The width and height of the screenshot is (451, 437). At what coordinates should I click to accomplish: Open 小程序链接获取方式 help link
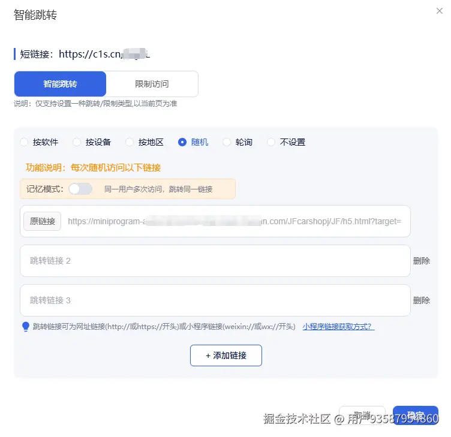[x=338, y=327]
